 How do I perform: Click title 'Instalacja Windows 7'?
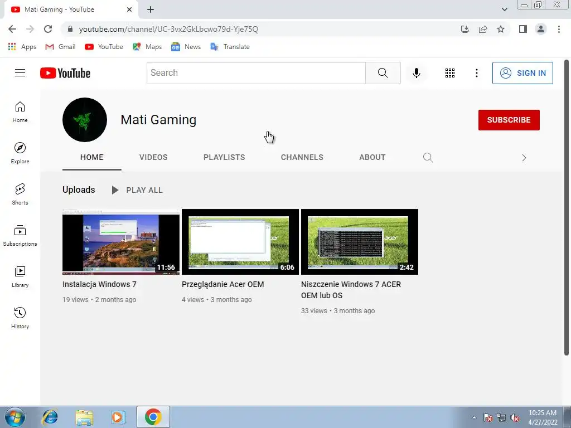point(99,284)
